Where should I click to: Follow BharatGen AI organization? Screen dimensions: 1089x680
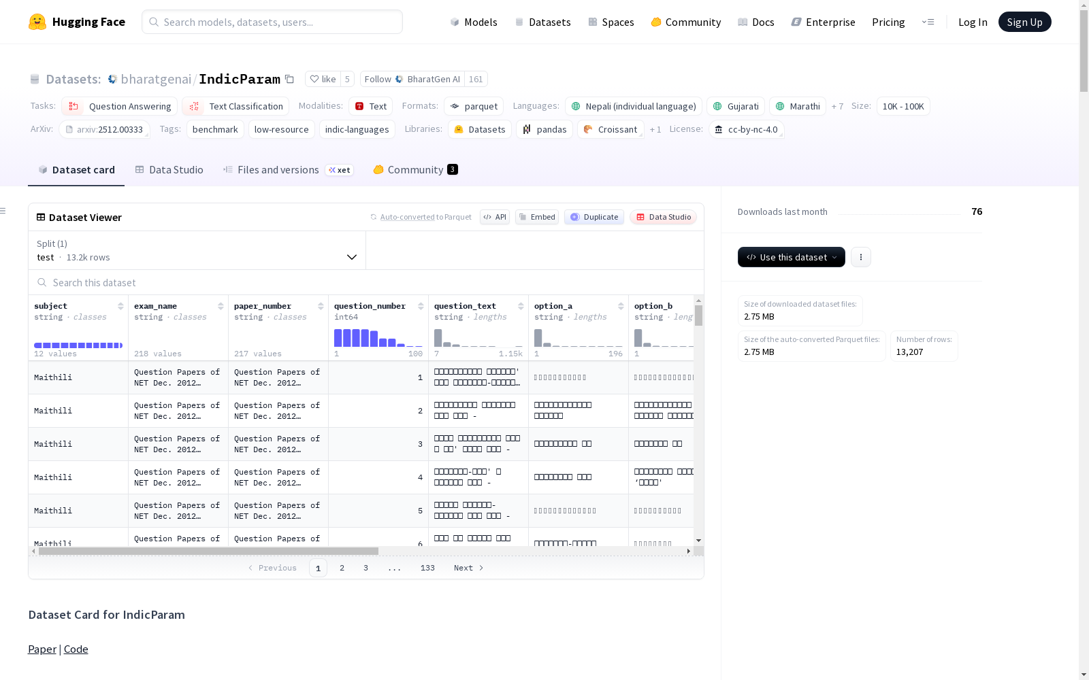(412, 79)
